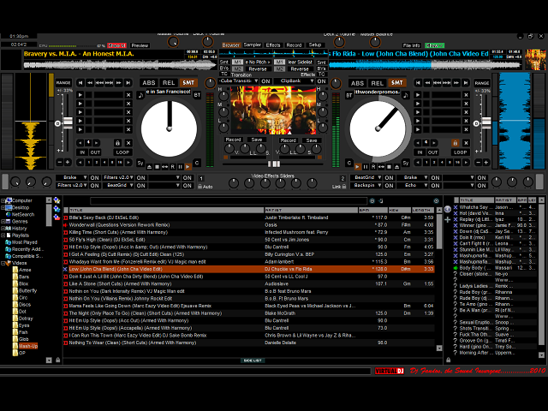Expand the Computer tree node
Screen dimensions: 548x411
tap(3, 200)
